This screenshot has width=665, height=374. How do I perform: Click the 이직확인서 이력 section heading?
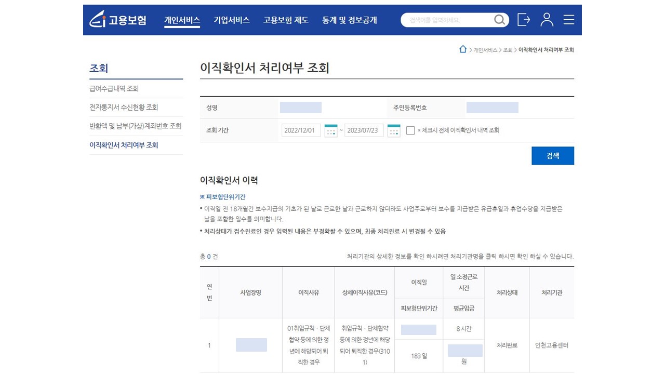[x=229, y=181]
